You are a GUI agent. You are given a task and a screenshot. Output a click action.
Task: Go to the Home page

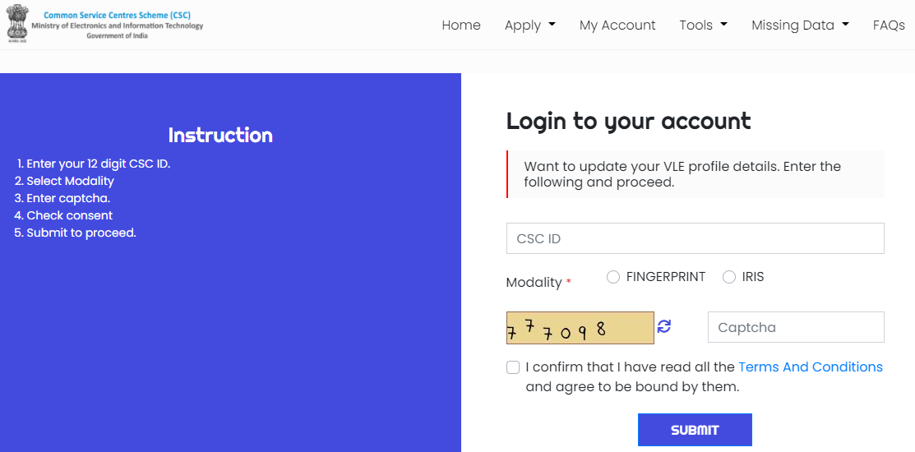pyautogui.click(x=461, y=25)
